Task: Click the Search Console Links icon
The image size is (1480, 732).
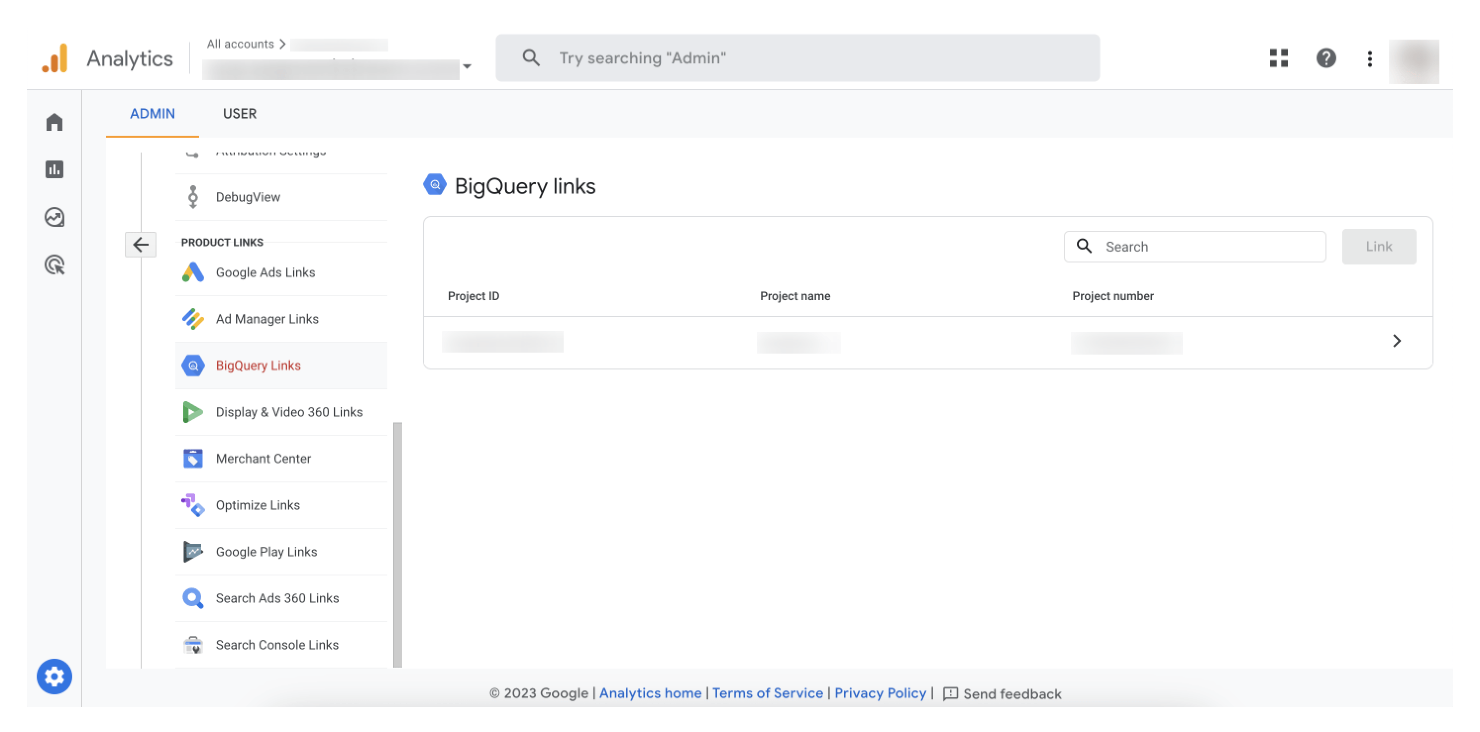Action: point(193,645)
